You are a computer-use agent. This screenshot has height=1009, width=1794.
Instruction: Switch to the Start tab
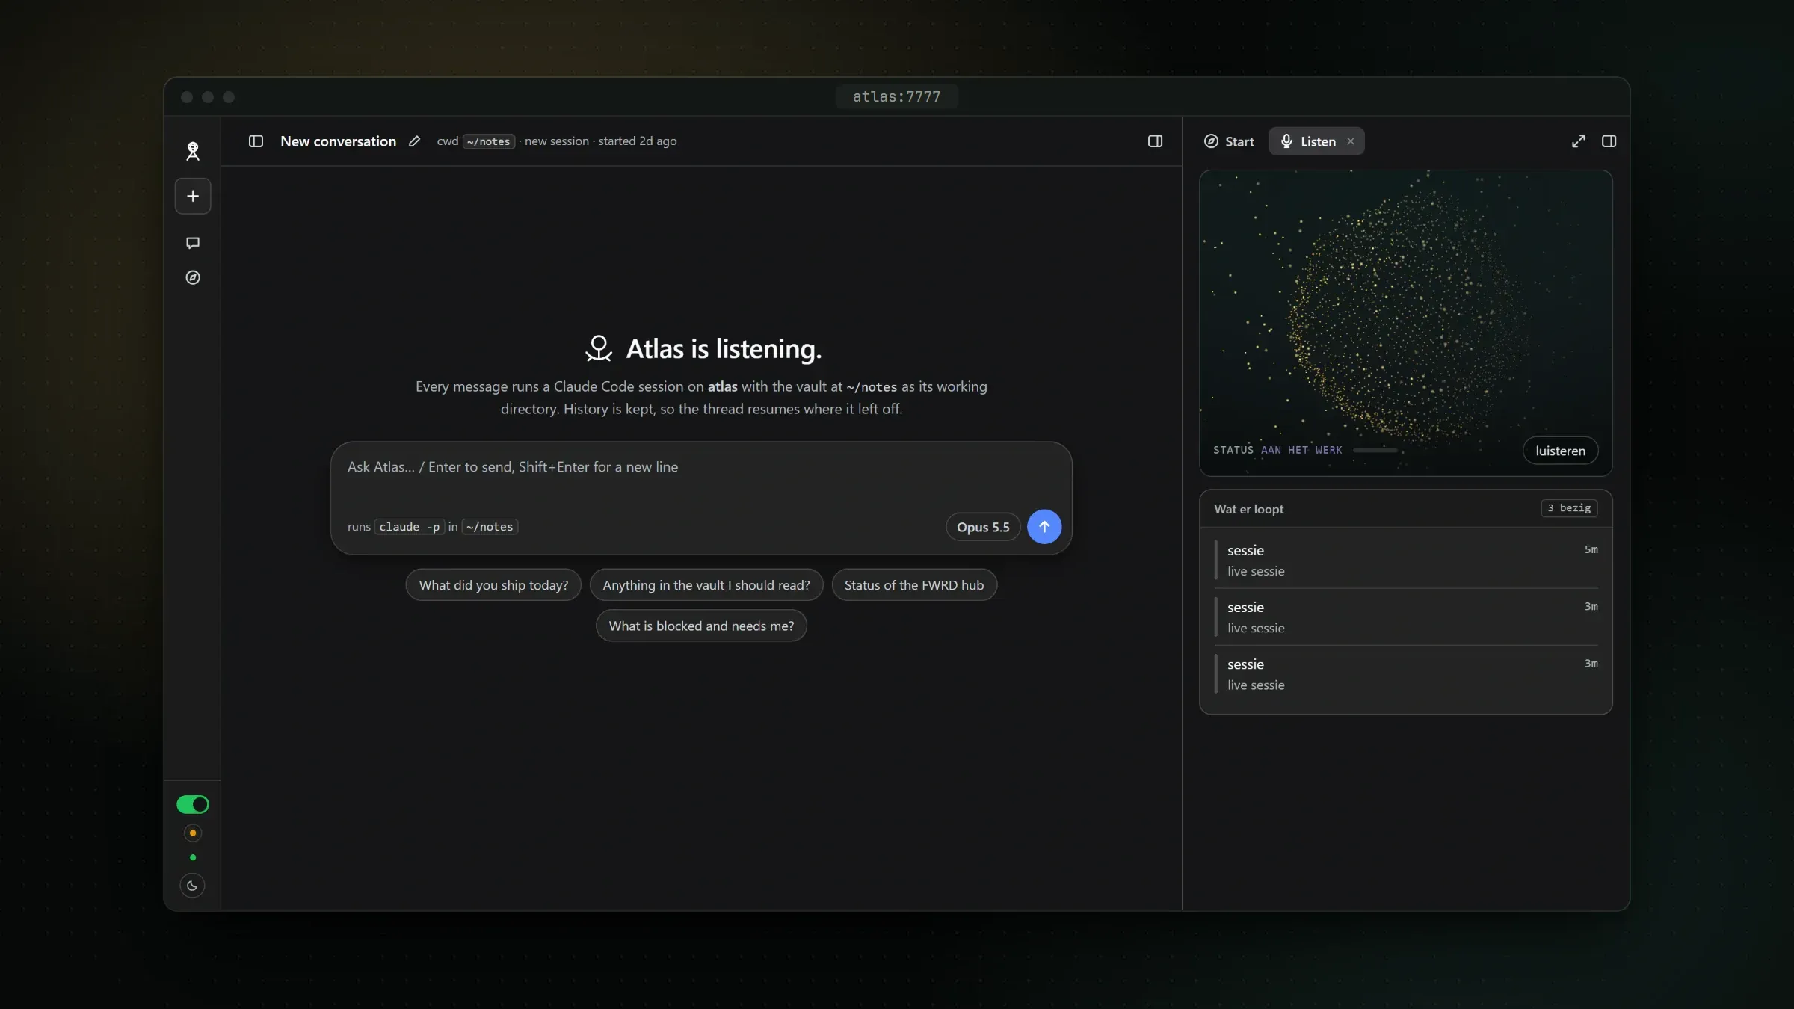click(1229, 141)
